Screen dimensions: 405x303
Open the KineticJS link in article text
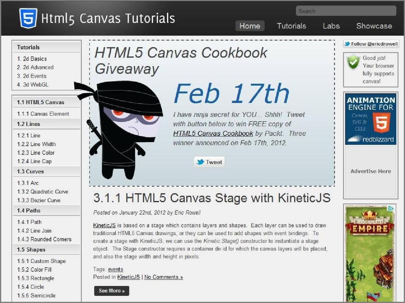(105, 225)
